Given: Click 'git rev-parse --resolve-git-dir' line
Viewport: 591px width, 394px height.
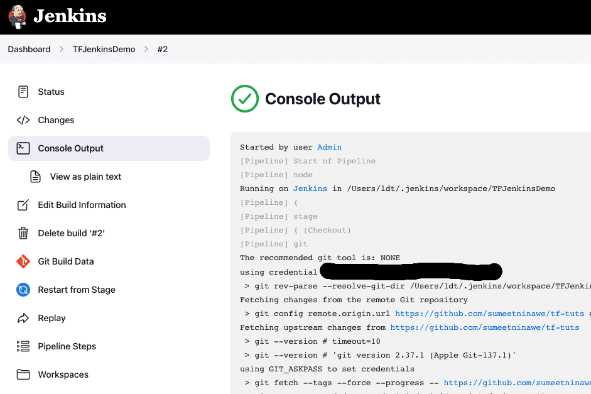Looking at the screenshot, I should click(418, 286).
